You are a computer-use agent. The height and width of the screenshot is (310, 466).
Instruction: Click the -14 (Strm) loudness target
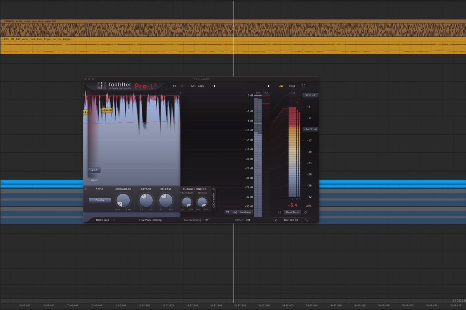click(x=311, y=129)
